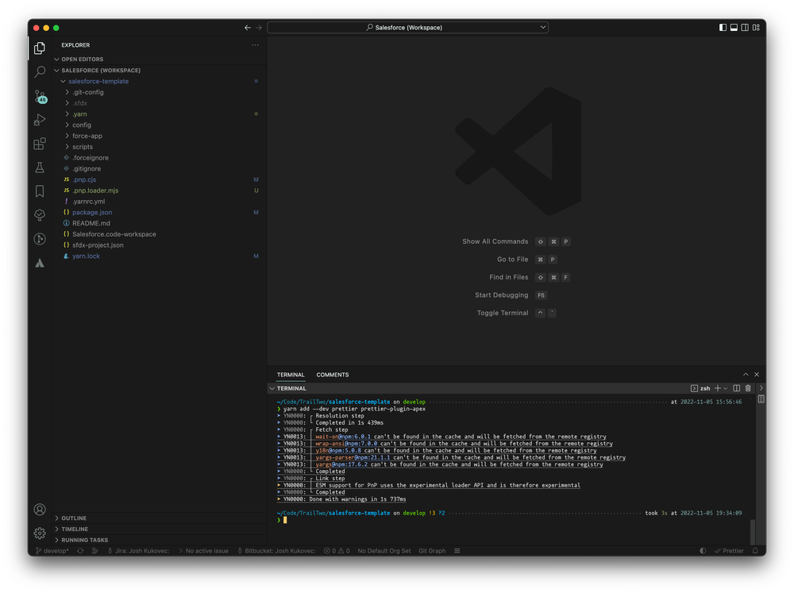Click the develop branch in status bar
This screenshot has width=794, height=593.
(52, 551)
